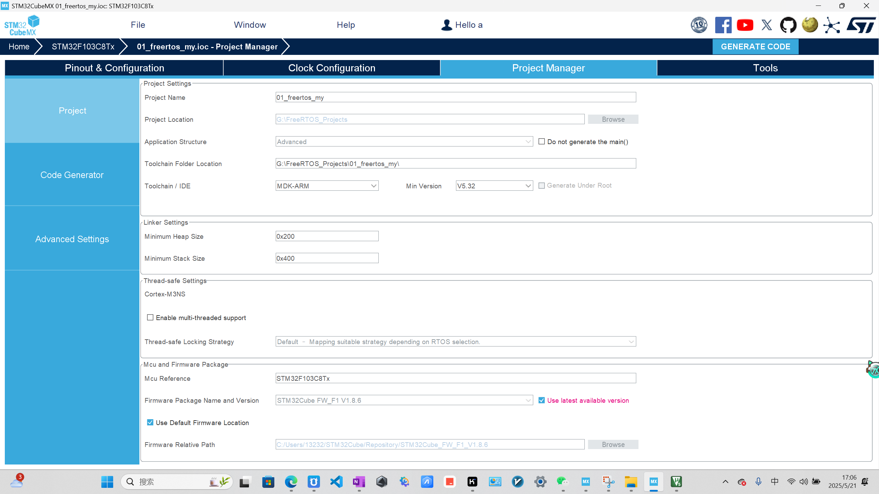The width and height of the screenshot is (879, 494).
Task: Open the File menu
Action: click(138, 25)
